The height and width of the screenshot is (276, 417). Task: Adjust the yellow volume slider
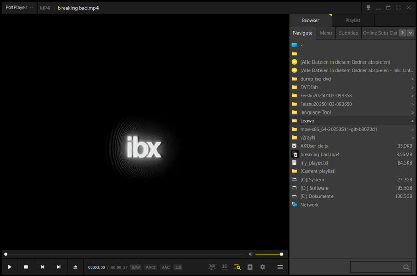[268, 254]
